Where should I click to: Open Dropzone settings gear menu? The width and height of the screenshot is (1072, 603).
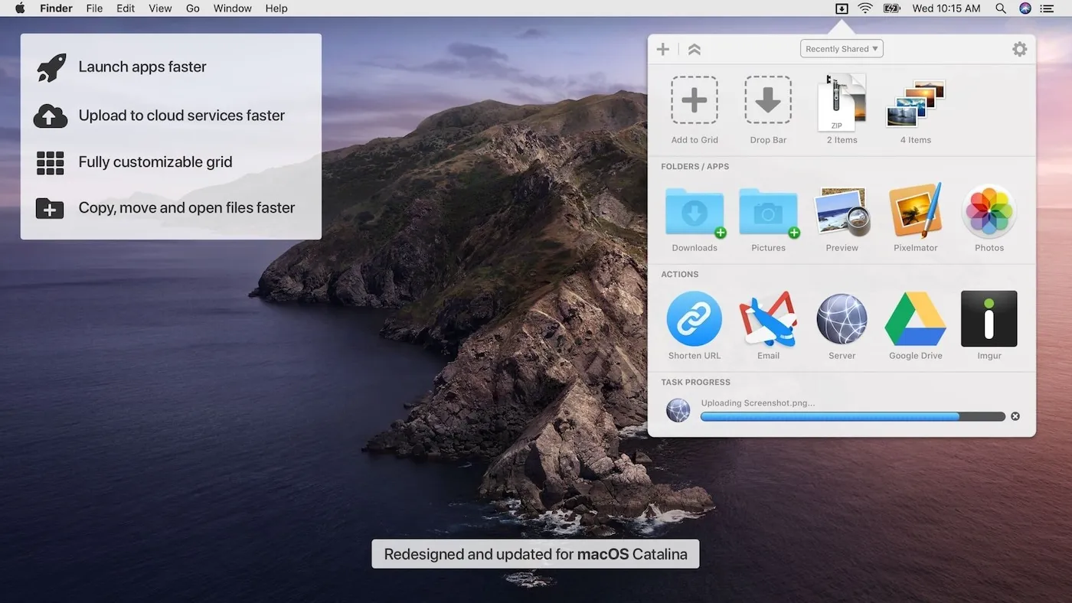click(x=1019, y=49)
